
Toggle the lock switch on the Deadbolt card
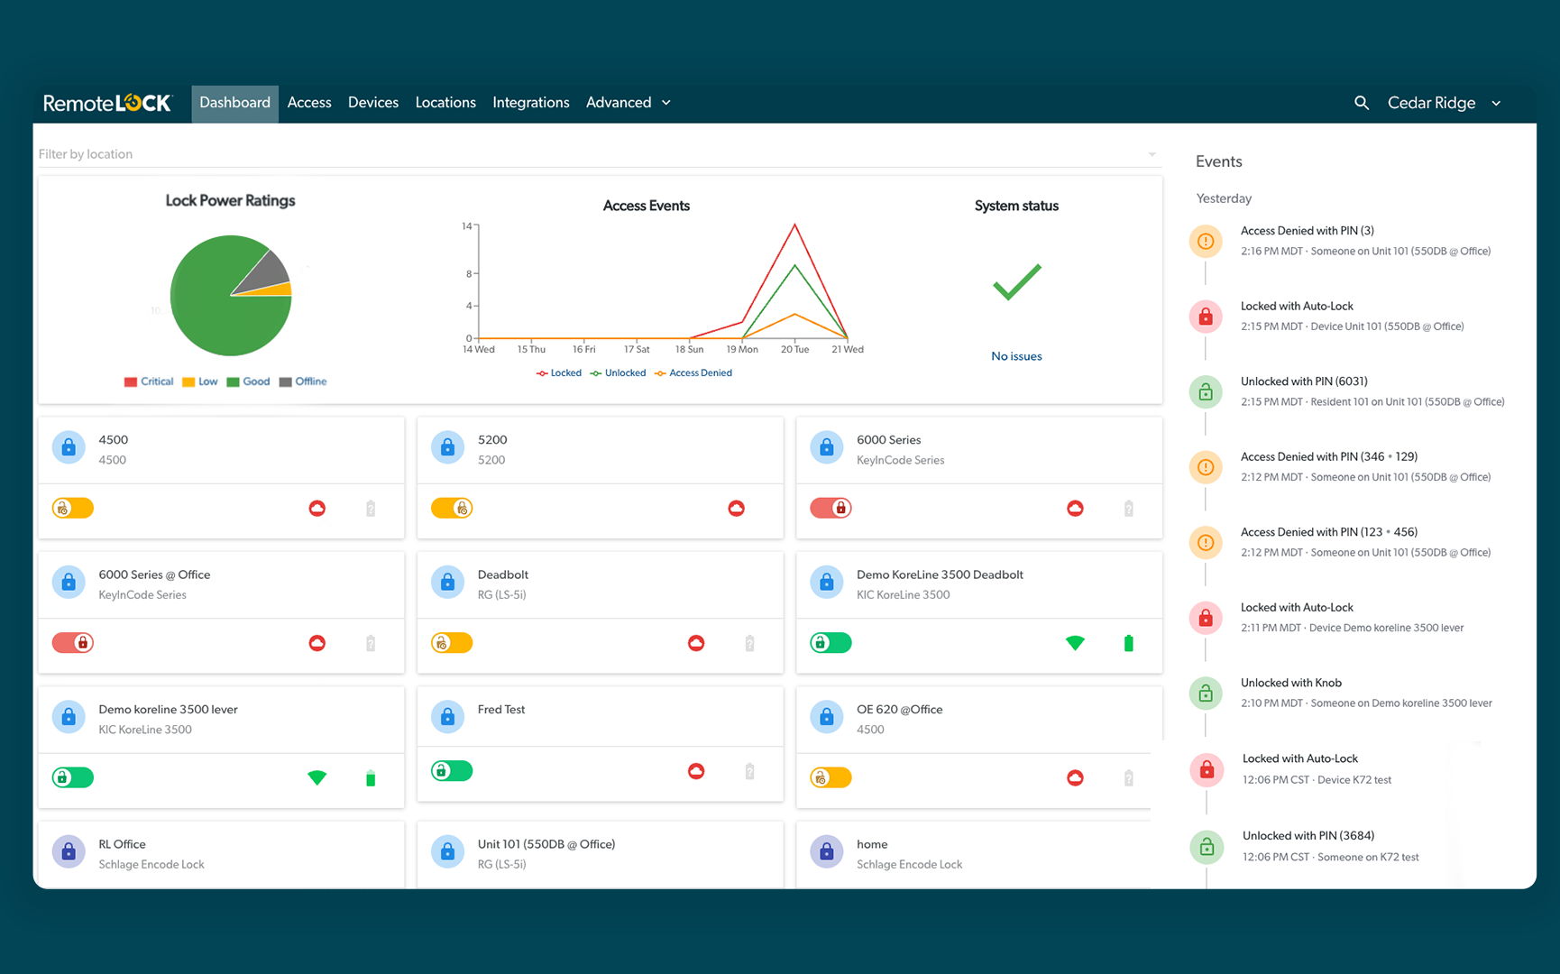(452, 643)
